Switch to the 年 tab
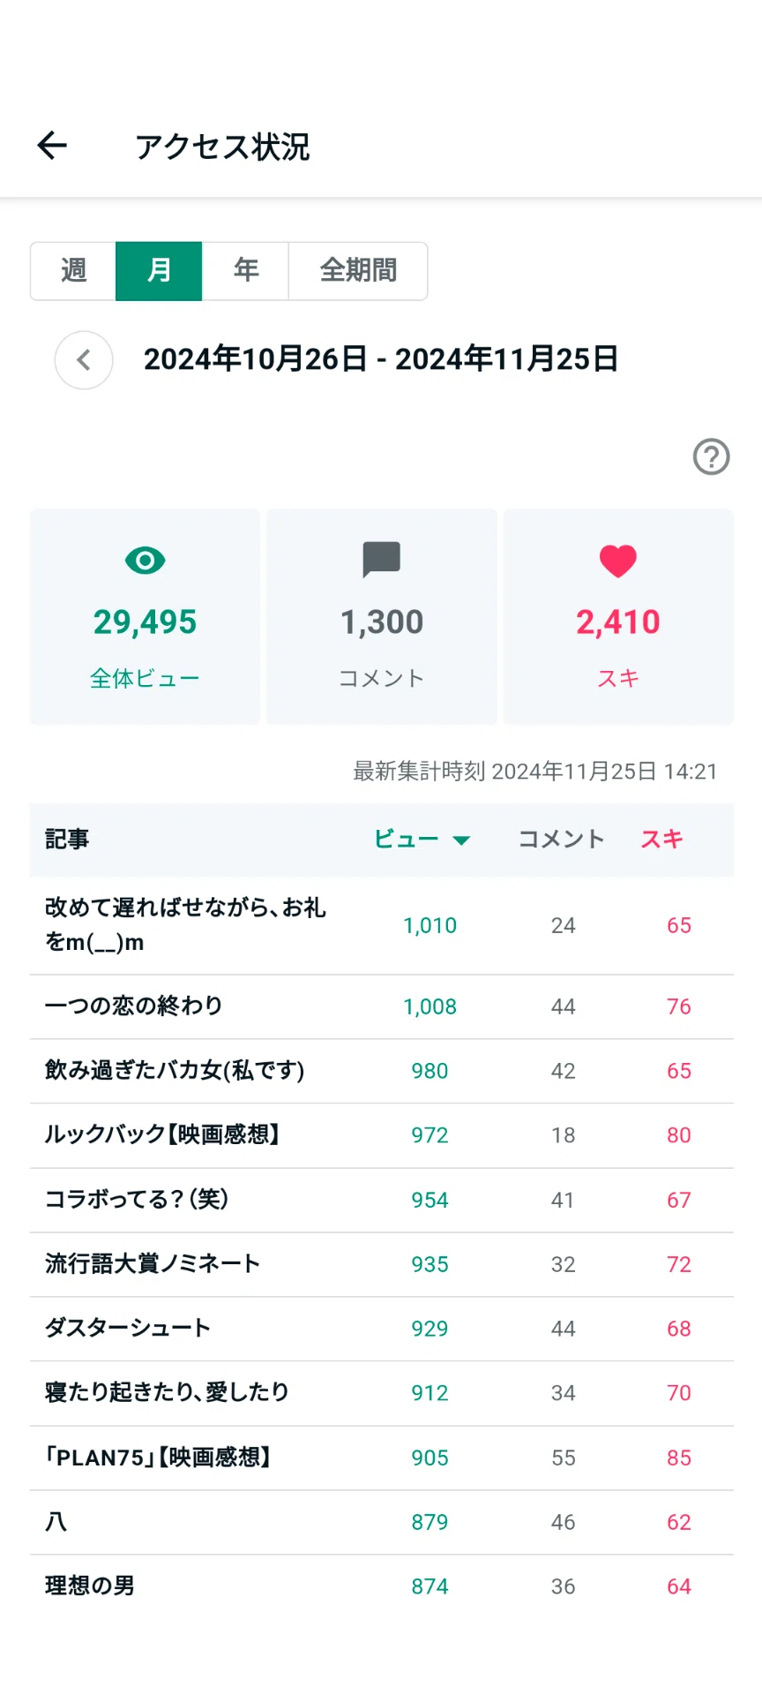This screenshot has width=762, height=1695. [x=245, y=271]
